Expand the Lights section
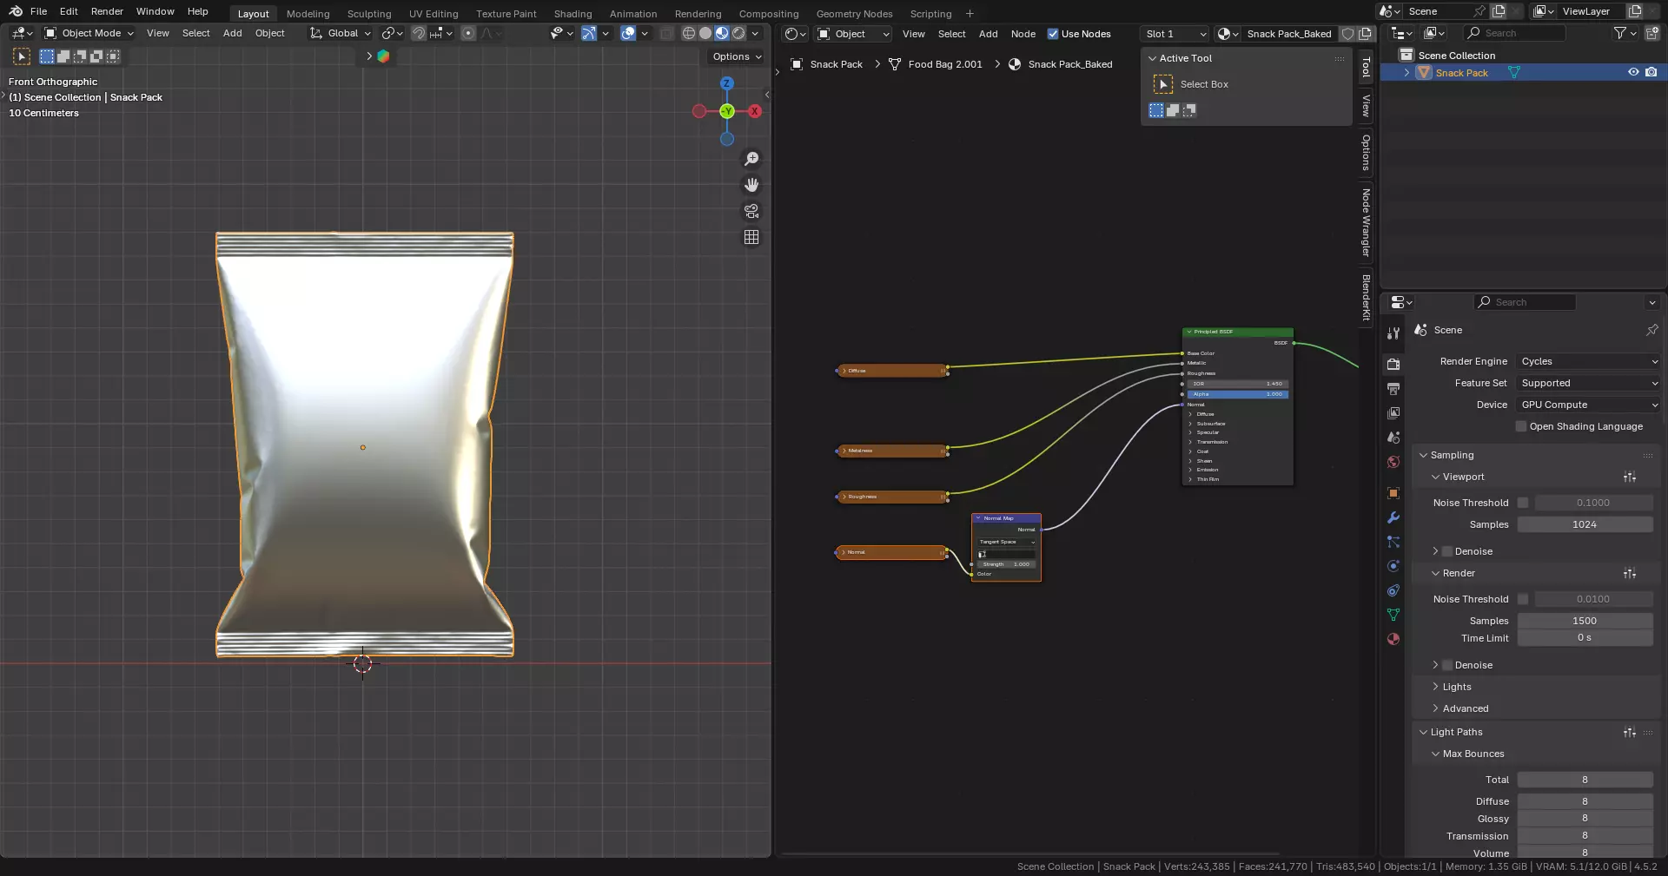The height and width of the screenshot is (876, 1668). pyautogui.click(x=1456, y=687)
